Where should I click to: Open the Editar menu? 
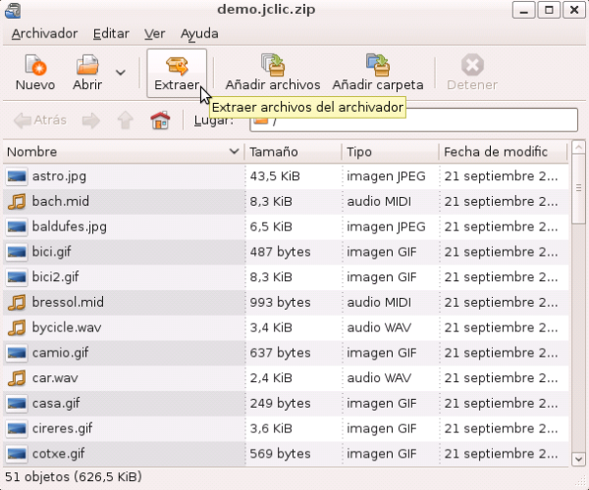(x=110, y=33)
